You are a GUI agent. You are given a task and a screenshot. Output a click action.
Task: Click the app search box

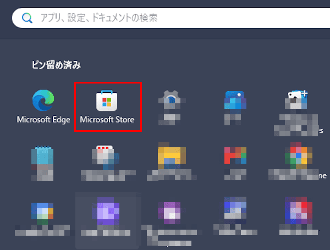tap(171, 18)
